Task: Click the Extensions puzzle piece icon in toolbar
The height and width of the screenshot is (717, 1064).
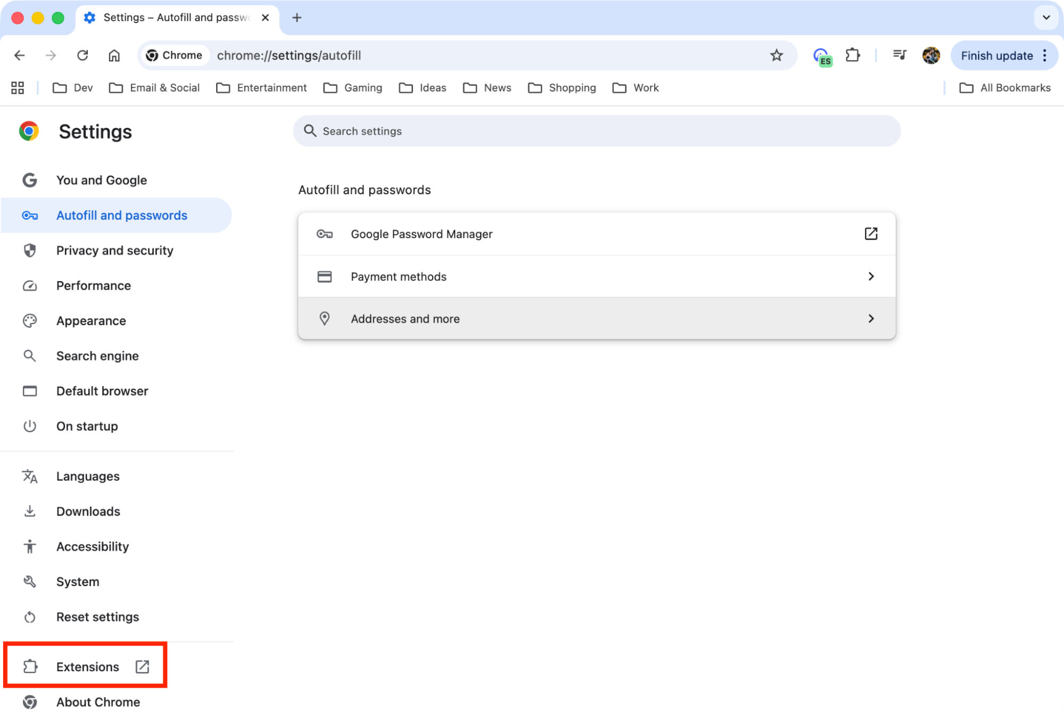Action: [852, 55]
